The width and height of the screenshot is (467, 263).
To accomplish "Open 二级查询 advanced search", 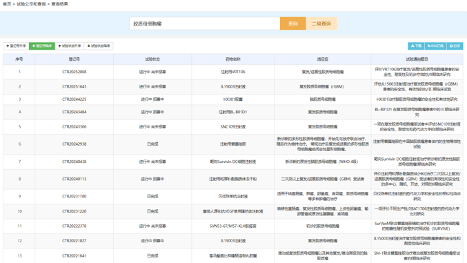I will (321, 23).
